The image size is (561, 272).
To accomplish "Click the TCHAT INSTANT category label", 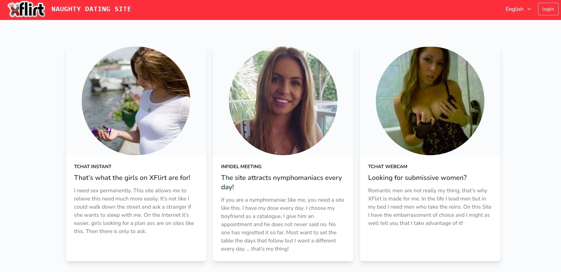I will click(x=93, y=166).
